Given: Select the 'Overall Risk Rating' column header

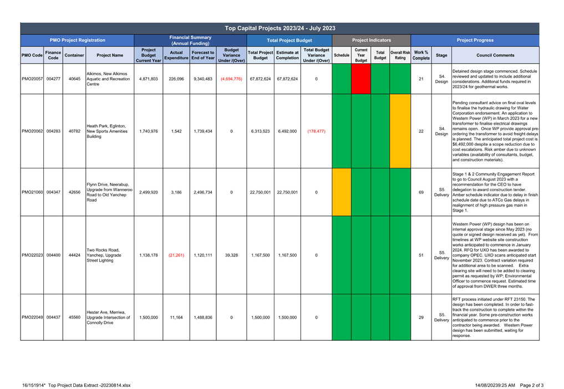Looking at the screenshot, I should pyautogui.click(x=400, y=55).
